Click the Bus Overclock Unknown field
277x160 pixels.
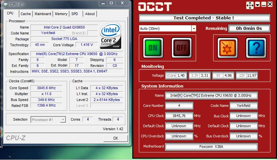pyautogui.click(x=243, y=136)
